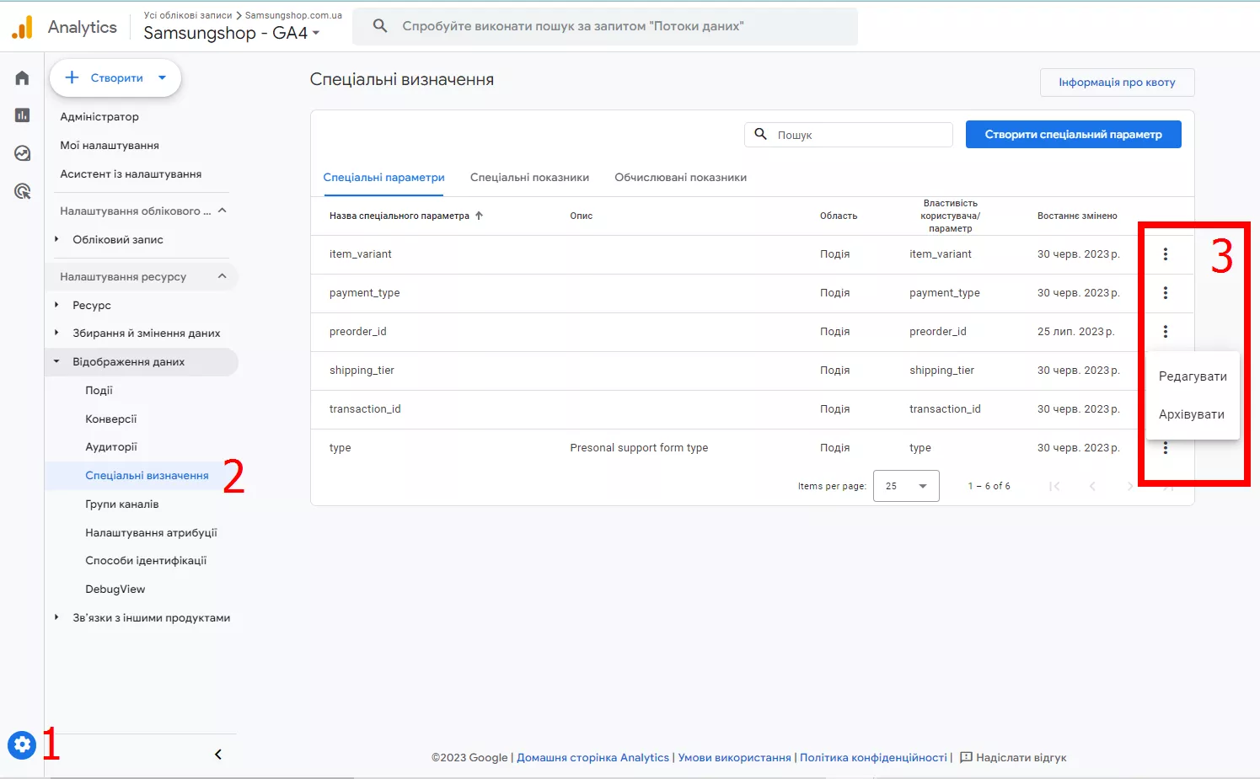Click the Google Analytics logo

(x=23, y=27)
